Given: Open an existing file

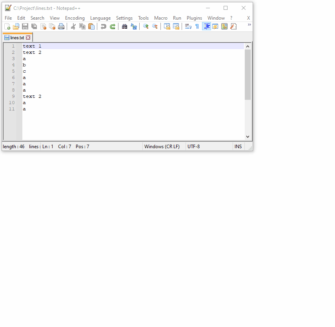Looking at the screenshot, I should point(16,26).
